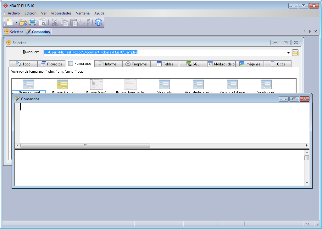This screenshot has width=322, height=229.
Task: Click the results pane vertical scroll thumb
Action: tap(307, 158)
